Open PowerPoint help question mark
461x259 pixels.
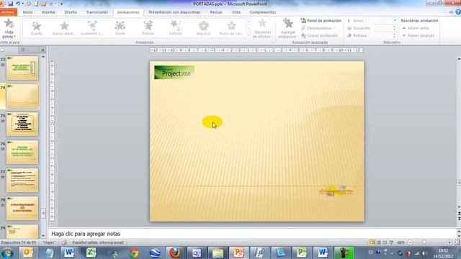coord(458,12)
